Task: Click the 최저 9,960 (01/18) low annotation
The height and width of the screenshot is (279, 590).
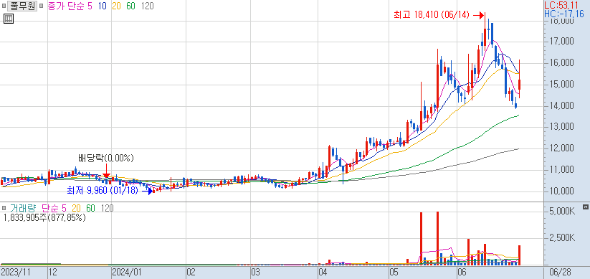Action: click(x=103, y=191)
